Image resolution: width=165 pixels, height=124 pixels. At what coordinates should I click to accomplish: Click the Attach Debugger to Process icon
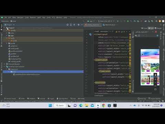138,21
